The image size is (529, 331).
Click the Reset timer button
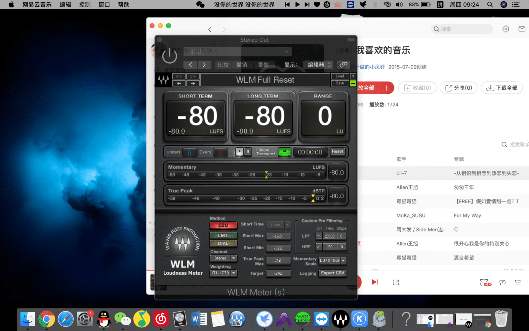338,152
